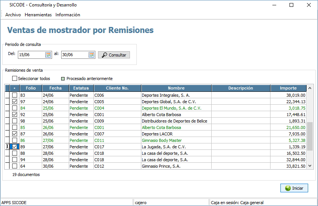Viewport: 318px width, 206px height.
Task: Uncheck the row for folio 97
Action: point(15,102)
